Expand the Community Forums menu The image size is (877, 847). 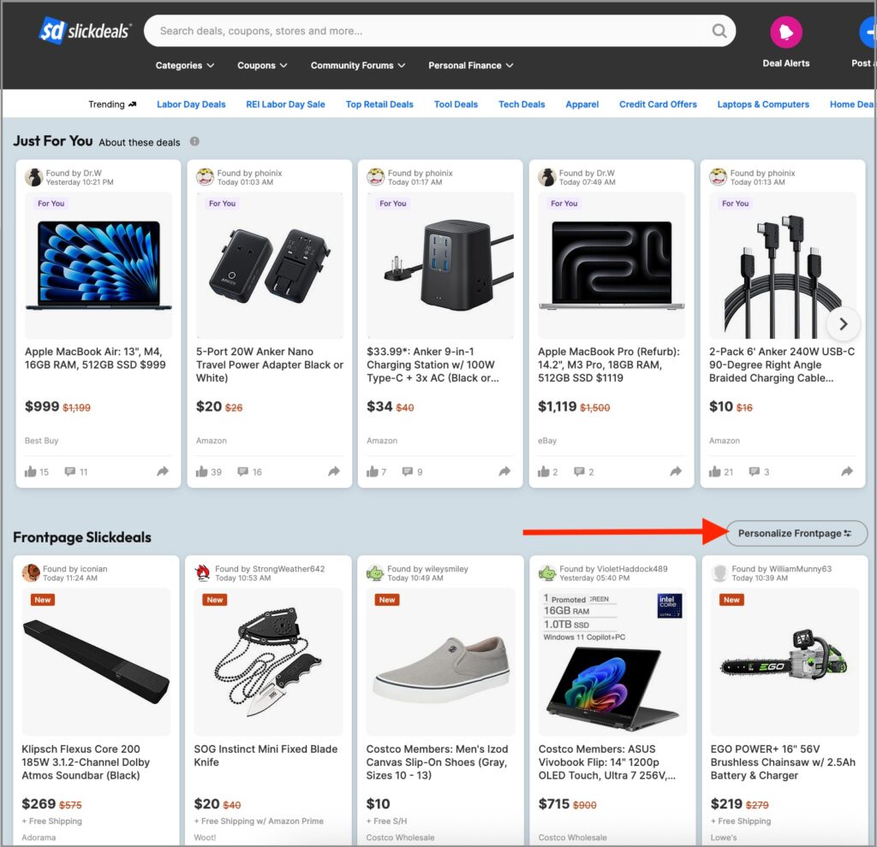(357, 65)
